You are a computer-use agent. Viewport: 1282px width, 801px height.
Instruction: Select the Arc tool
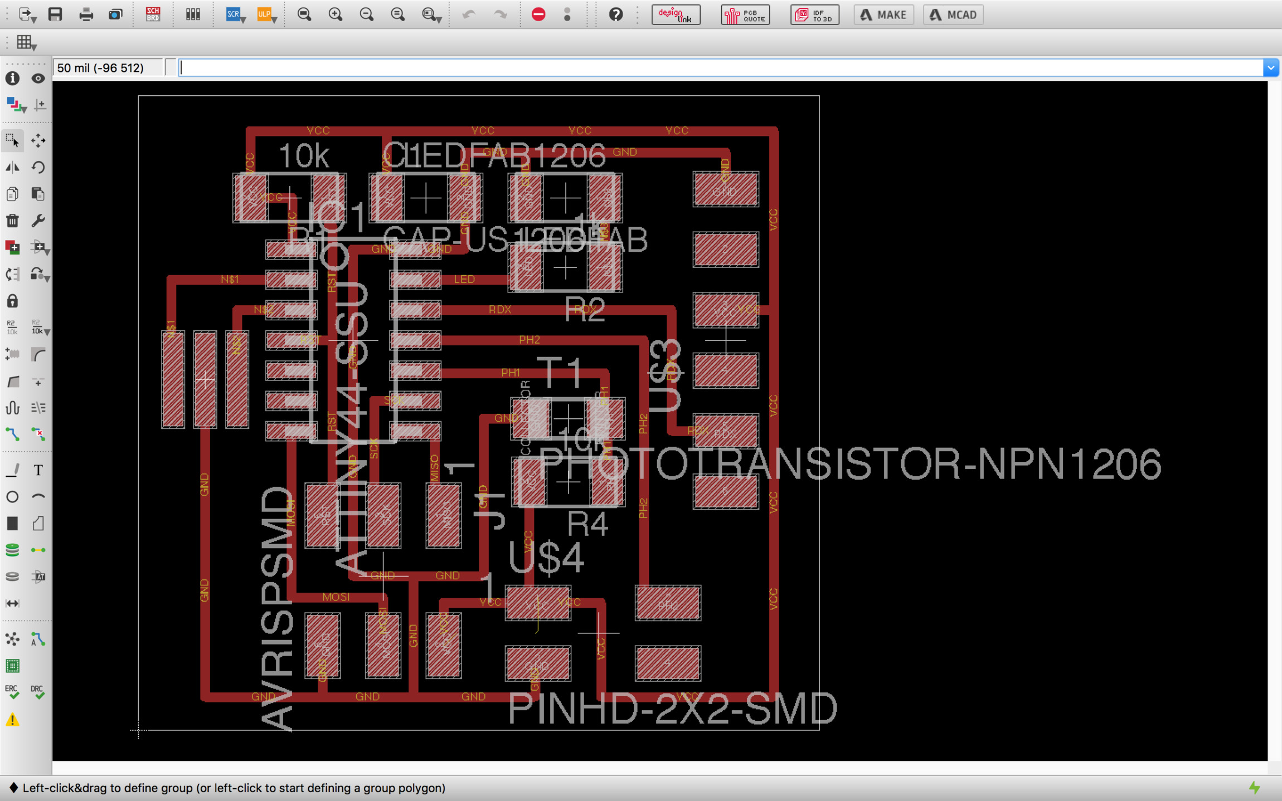coord(38,497)
